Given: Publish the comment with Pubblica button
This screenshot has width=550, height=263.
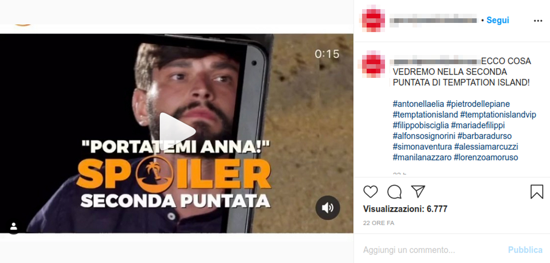Looking at the screenshot, I should click(525, 250).
